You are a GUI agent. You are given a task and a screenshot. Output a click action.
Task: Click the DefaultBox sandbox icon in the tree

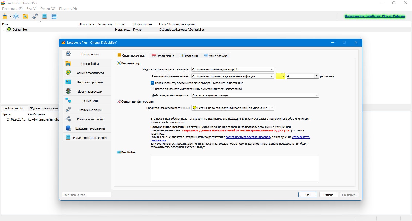click(9, 29)
